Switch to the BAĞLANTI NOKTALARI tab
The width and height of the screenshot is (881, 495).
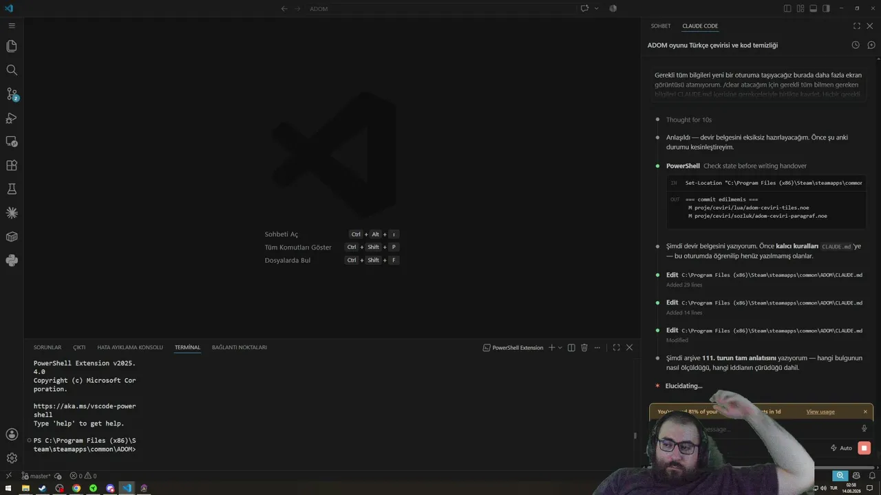[240, 348]
